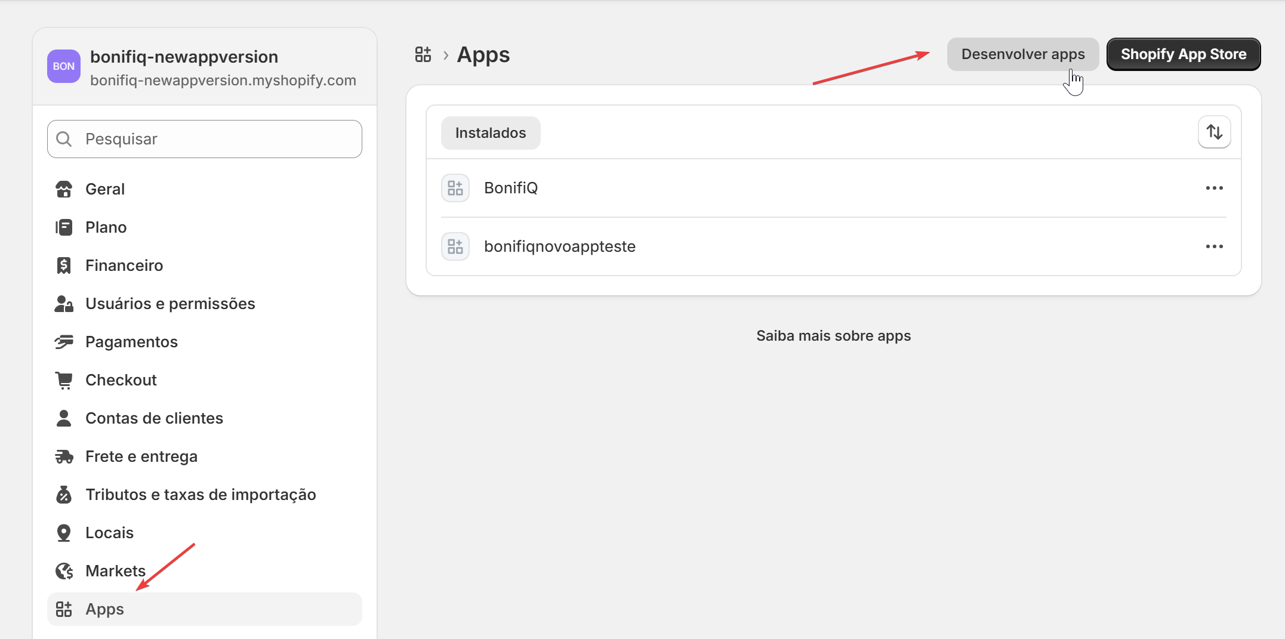This screenshot has width=1285, height=639.
Task: Open the BonifiQ app entry
Action: click(x=834, y=188)
